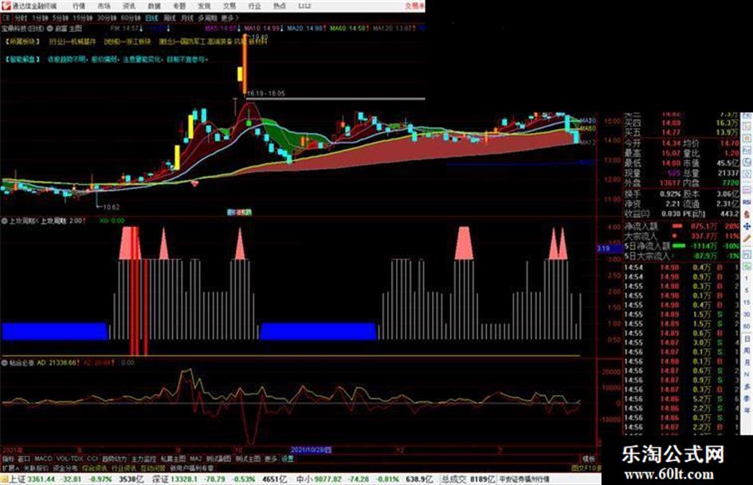Click the round icon beside 宝鼎科技(日线) title
The image size is (753, 485).
[x=49, y=29]
